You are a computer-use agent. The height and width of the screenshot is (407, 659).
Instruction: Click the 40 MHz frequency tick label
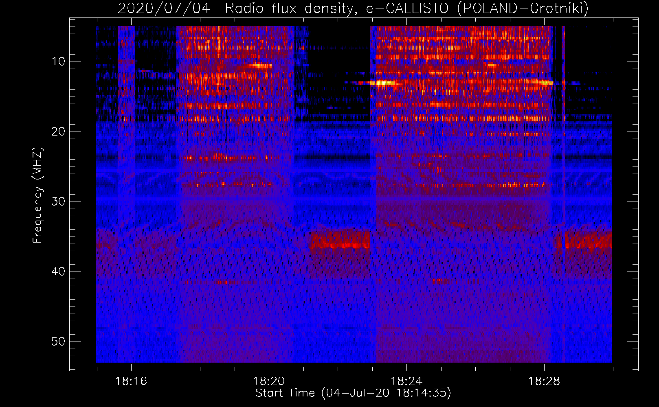click(x=58, y=271)
